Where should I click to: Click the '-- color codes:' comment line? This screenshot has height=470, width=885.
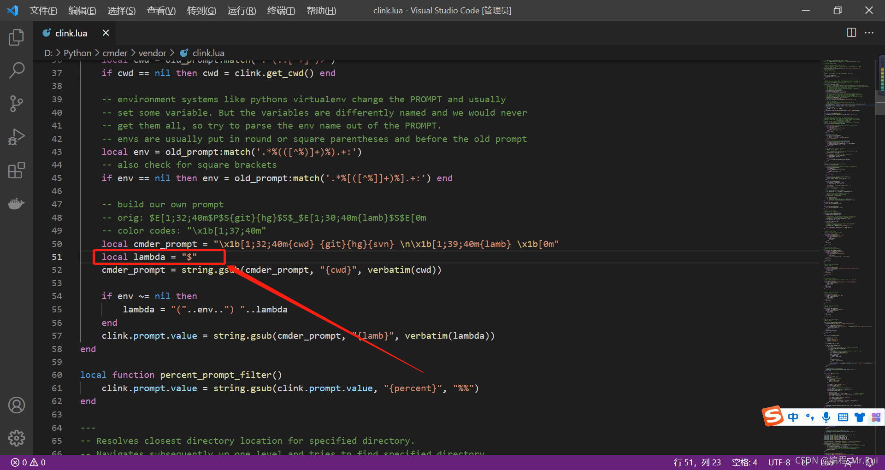pyautogui.click(x=184, y=230)
